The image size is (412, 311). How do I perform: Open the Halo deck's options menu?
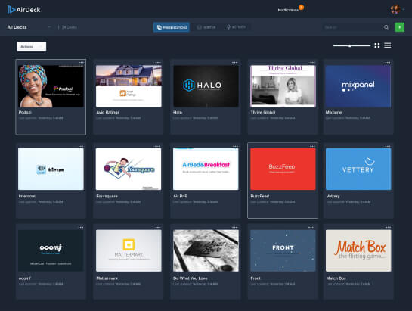click(234, 62)
